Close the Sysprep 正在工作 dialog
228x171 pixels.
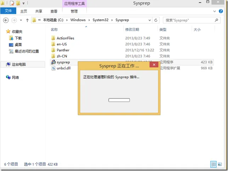(154, 65)
